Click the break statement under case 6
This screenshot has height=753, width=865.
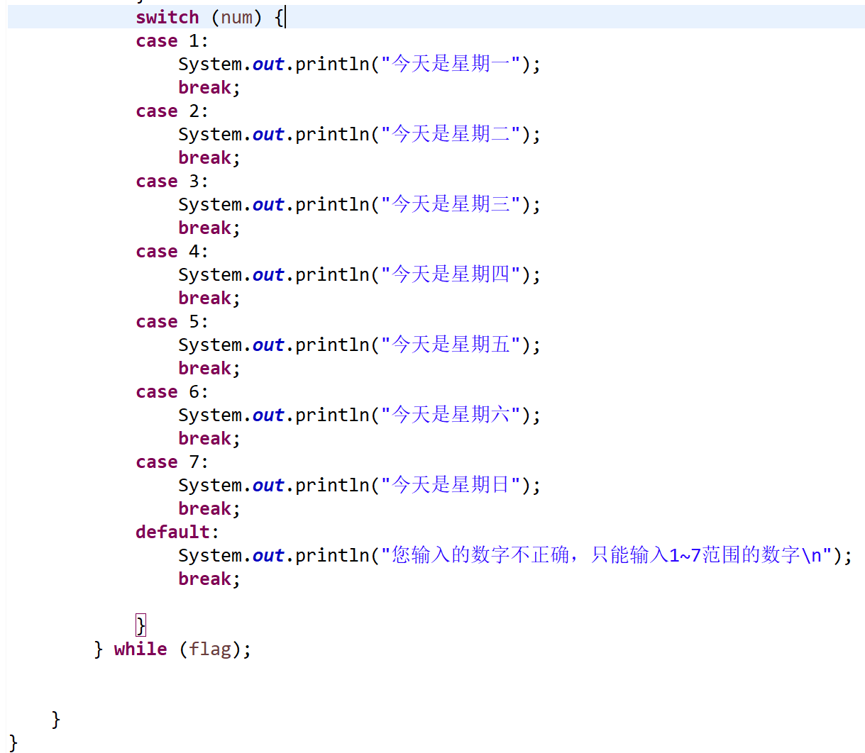pyautogui.click(x=209, y=438)
